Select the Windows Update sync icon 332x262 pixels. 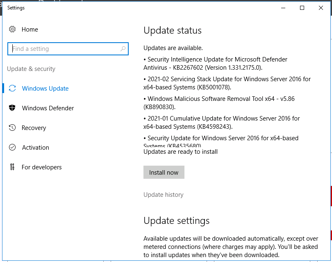[x=12, y=88]
